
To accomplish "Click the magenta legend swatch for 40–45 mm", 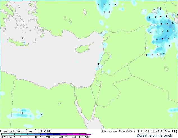I will 76,134.
